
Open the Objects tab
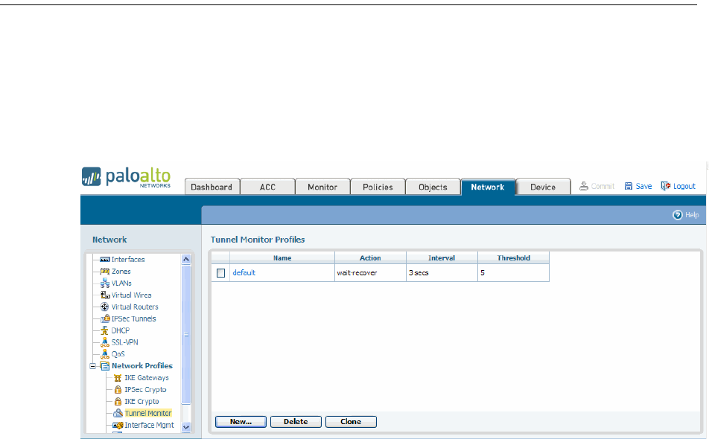pos(433,187)
